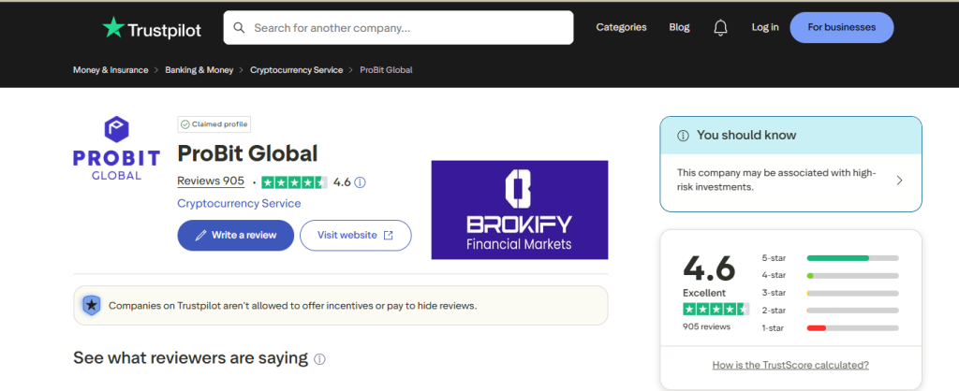Screen dimensions: 959x391
Task: Click pencil icon on Write a review
Action: pyautogui.click(x=200, y=235)
